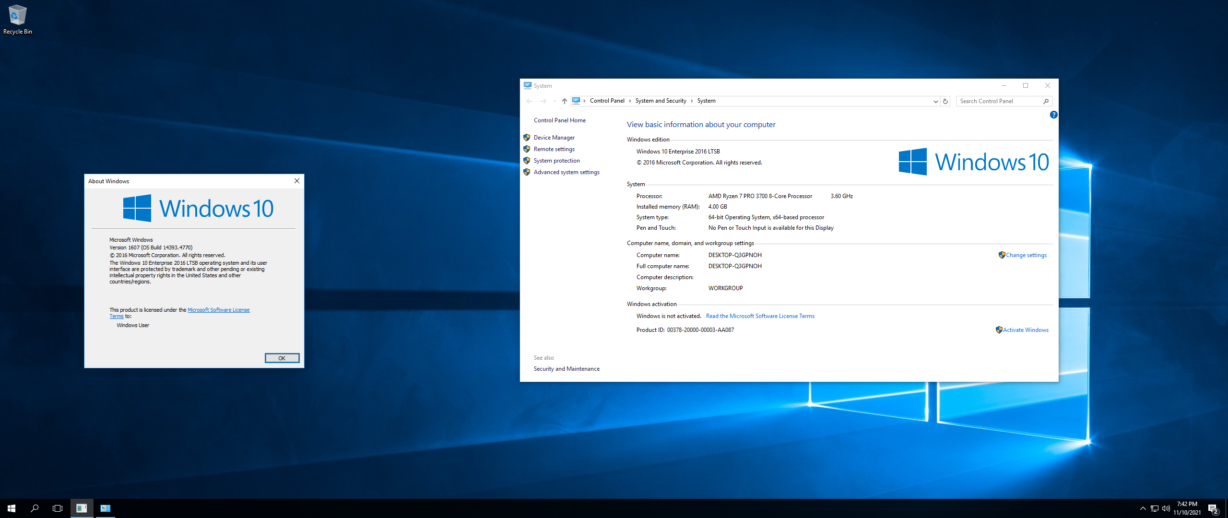Go forward in the System window

pyautogui.click(x=543, y=101)
